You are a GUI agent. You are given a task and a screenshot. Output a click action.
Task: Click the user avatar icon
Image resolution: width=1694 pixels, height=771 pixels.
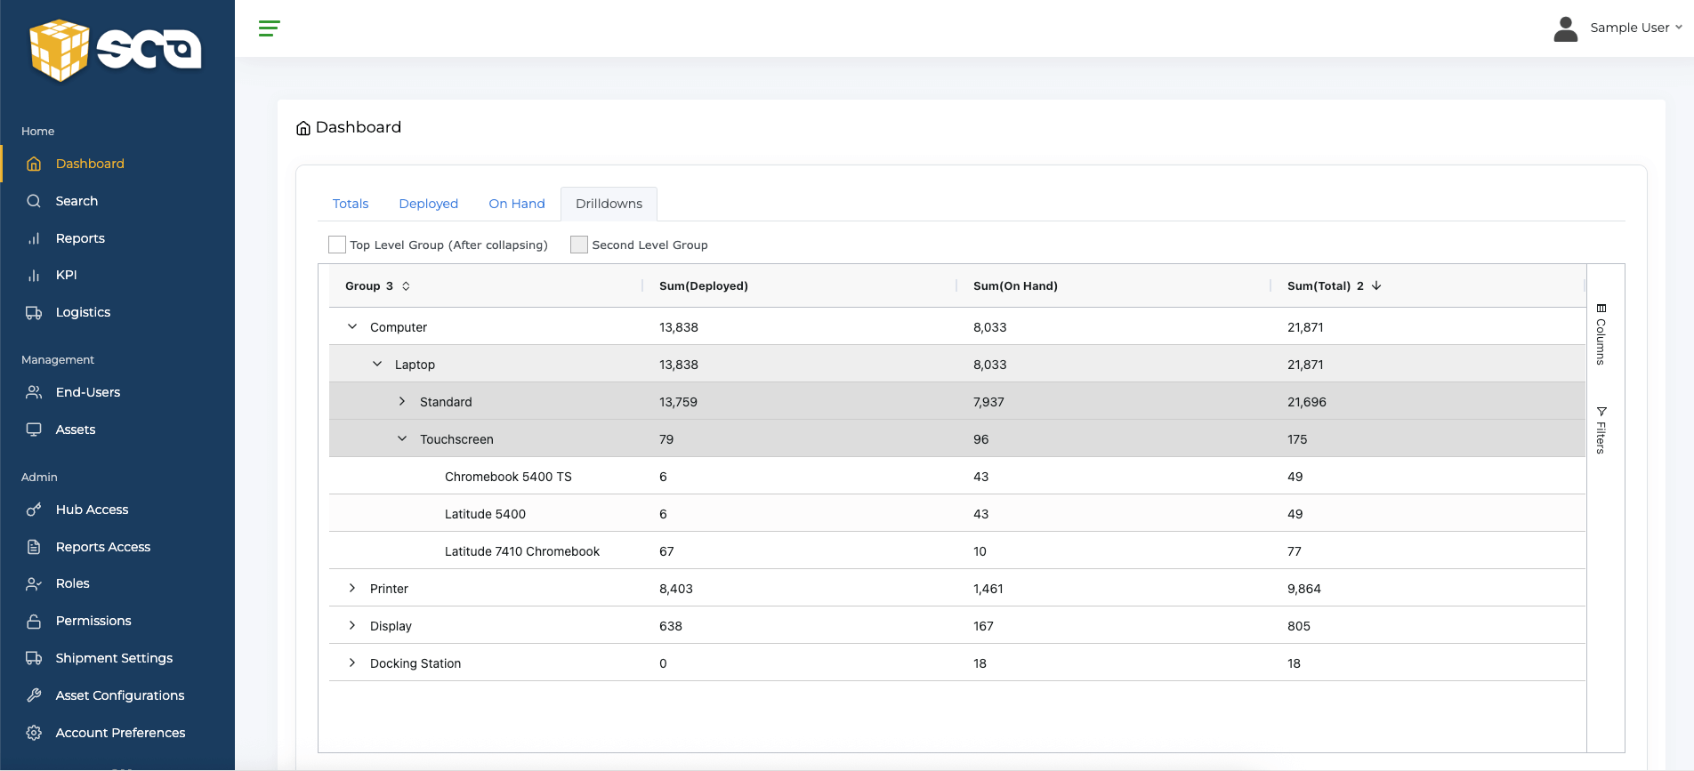pyautogui.click(x=1565, y=28)
